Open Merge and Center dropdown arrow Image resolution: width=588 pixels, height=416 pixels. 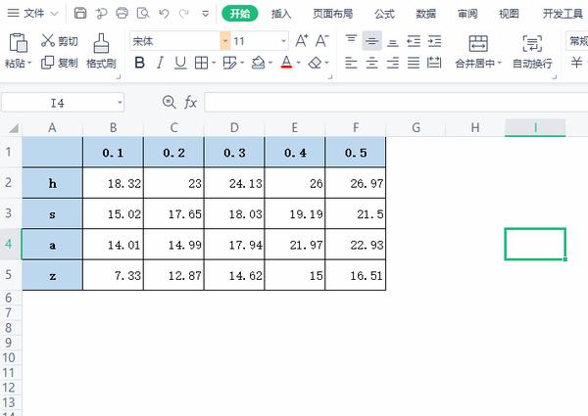tap(500, 64)
